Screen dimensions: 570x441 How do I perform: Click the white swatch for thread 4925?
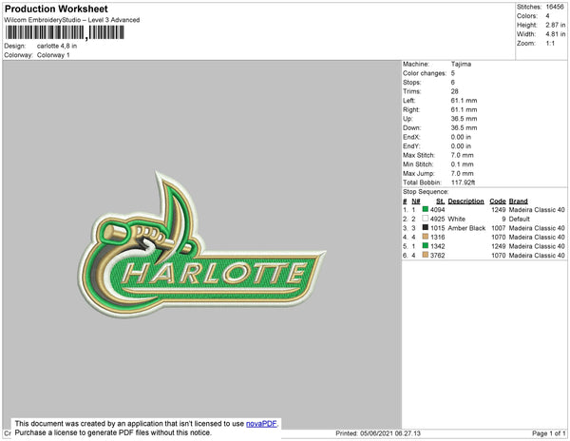(425, 219)
